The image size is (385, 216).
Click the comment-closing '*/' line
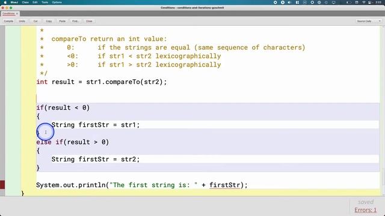43,73
